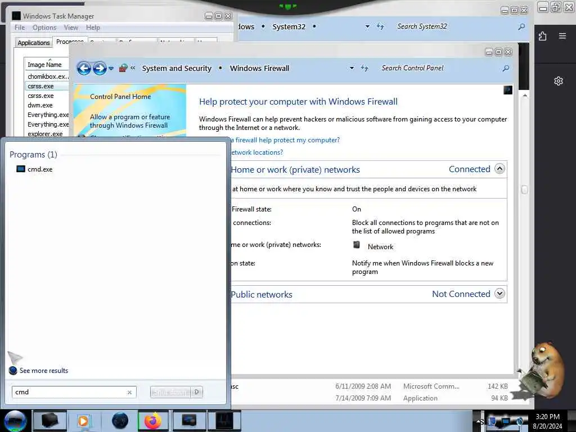Open the clock showing 3:20 PM
Screen dimensions: 576x432
(547, 421)
